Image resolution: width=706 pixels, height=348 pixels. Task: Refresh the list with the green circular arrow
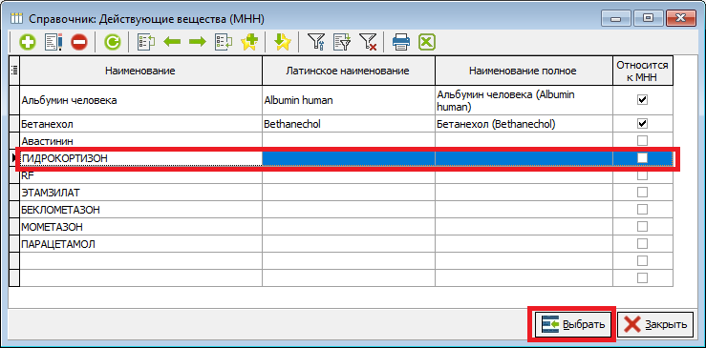pos(112,43)
